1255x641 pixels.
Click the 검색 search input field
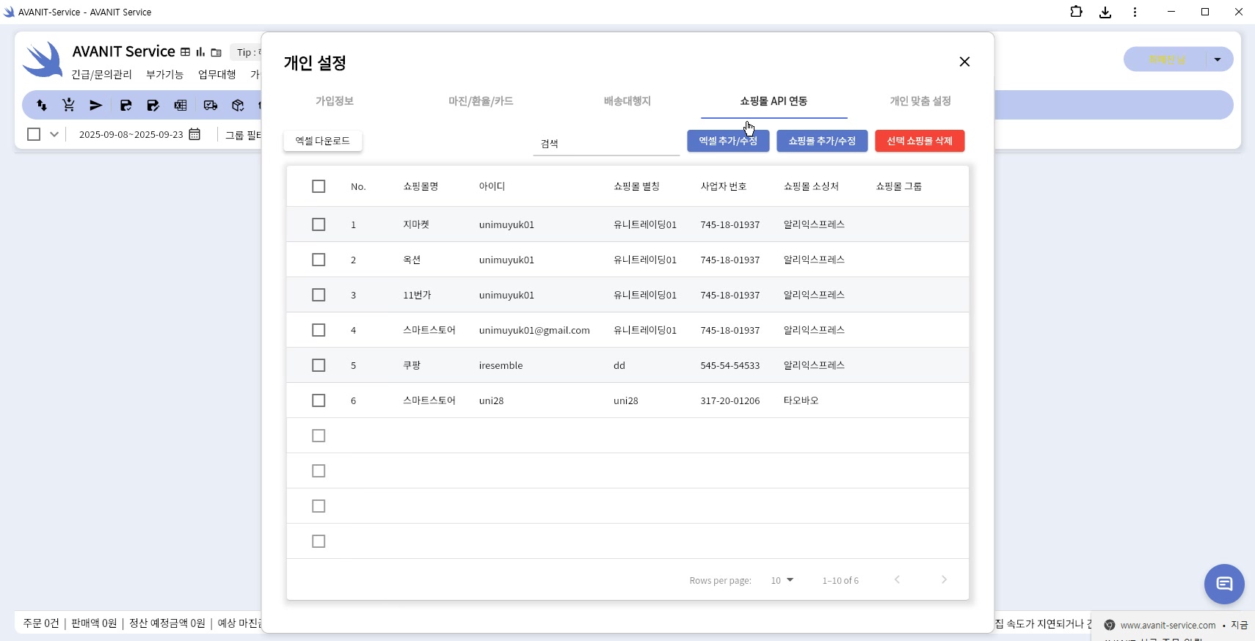pyautogui.click(x=606, y=143)
